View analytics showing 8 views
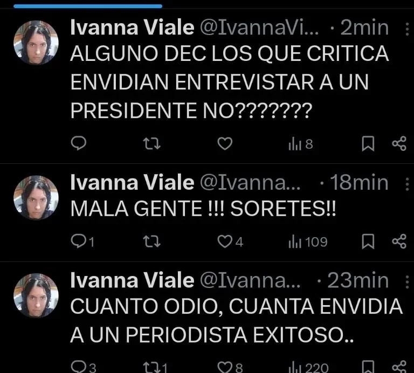 pos(301,144)
